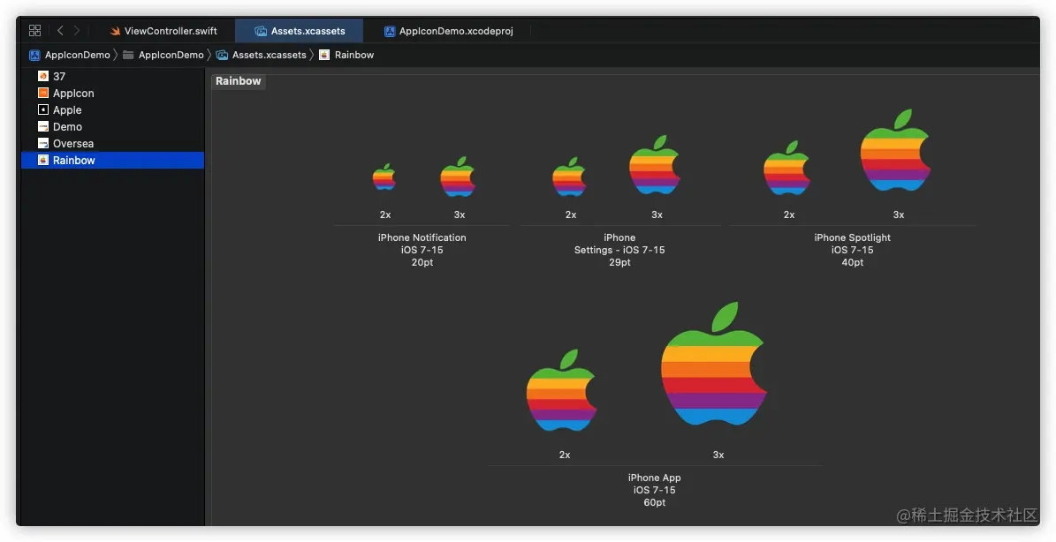Select the iPhone Notification 3x icon slot

point(458,177)
